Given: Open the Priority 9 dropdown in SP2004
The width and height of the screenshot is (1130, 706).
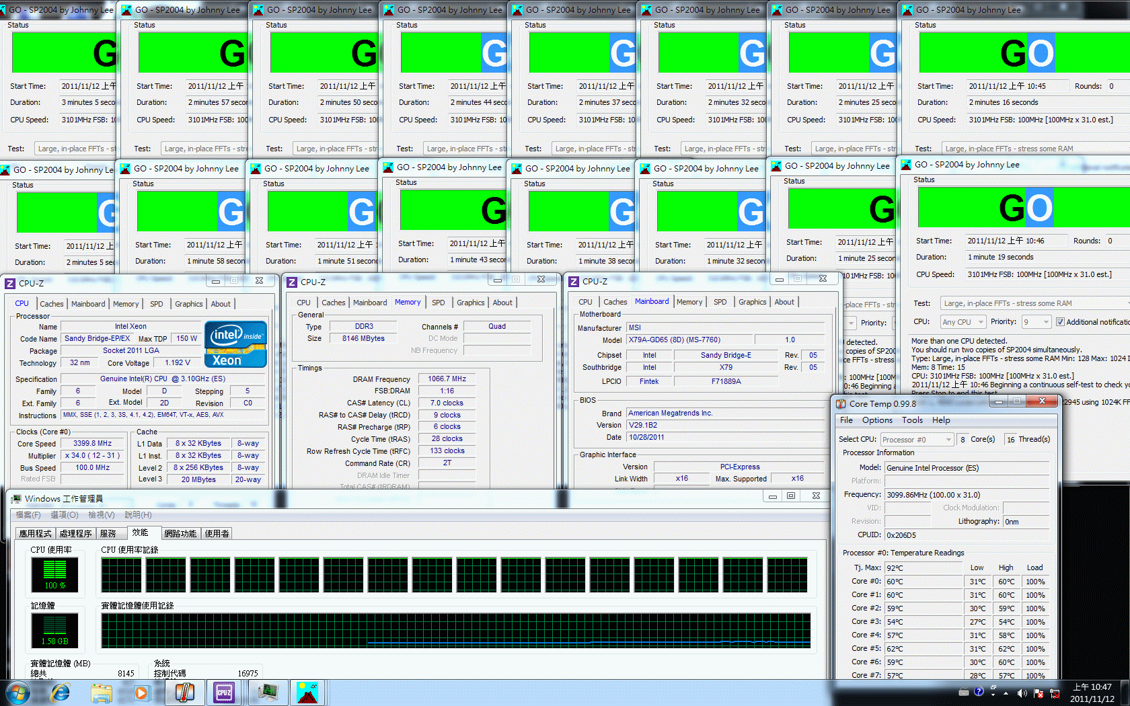Looking at the screenshot, I should click(1036, 322).
